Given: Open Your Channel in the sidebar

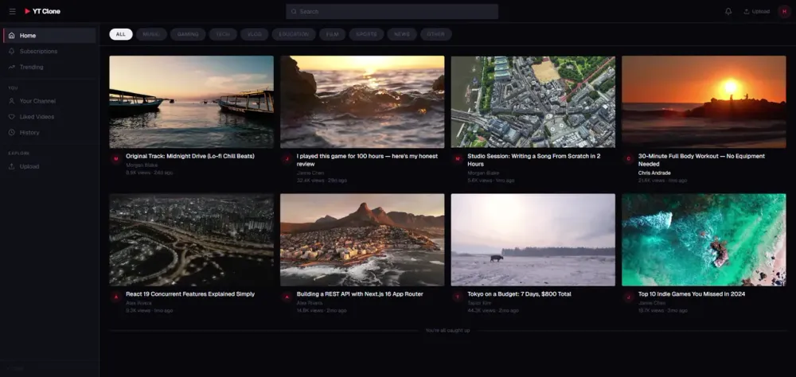Looking at the screenshot, I should (49, 101).
